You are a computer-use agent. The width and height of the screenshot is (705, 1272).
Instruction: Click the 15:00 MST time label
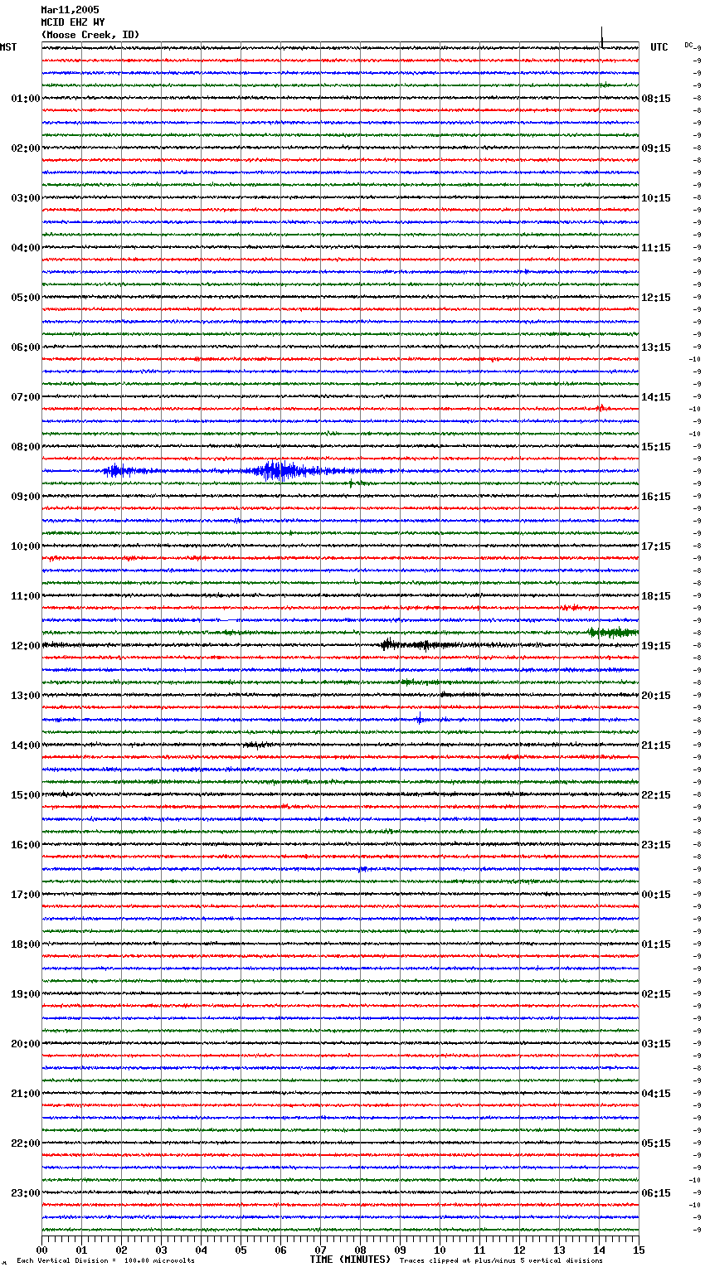(x=26, y=795)
